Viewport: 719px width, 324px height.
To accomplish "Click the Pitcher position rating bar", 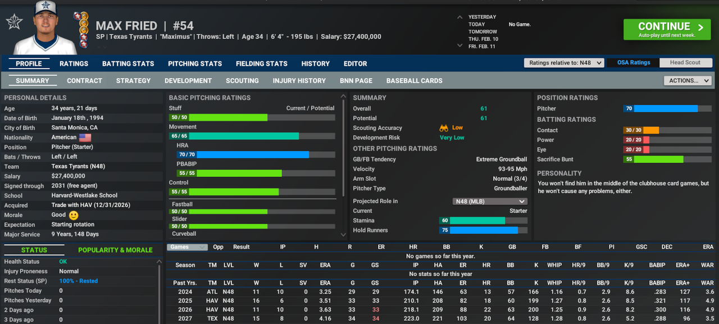I will [667, 108].
